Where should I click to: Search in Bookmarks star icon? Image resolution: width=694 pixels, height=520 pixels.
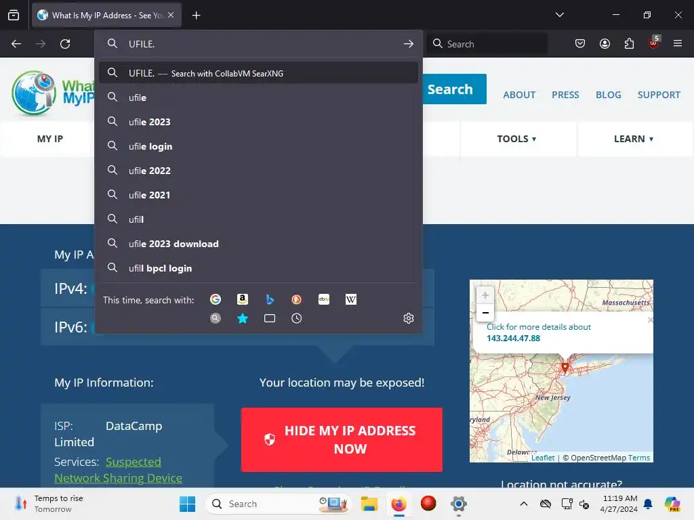pyautogui.click(x=243, y=318)
